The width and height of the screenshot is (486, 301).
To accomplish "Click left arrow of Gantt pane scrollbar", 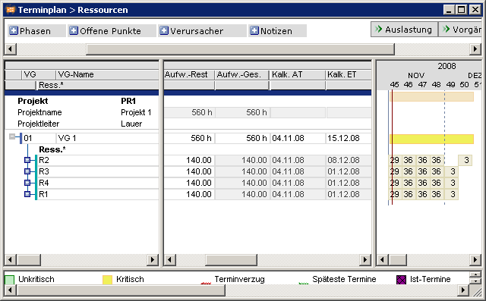I will pyautogui.click(x=382, y=259).
